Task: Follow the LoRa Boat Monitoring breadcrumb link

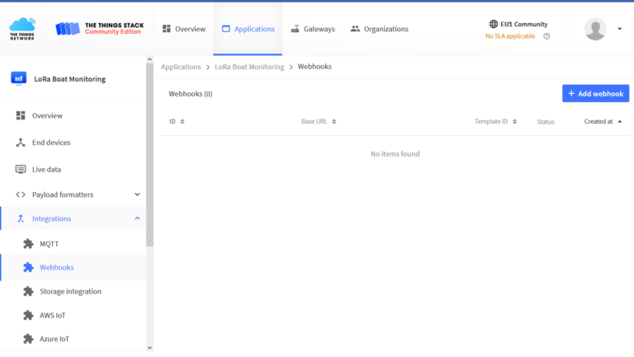Action: pyautogui.click(x=248, y=67)
